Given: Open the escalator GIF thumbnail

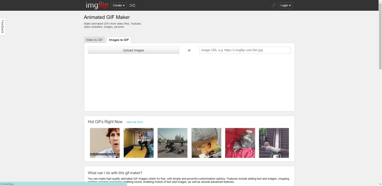Looking at the screenshot, I should pyautogui.click(x=274, y=143).
